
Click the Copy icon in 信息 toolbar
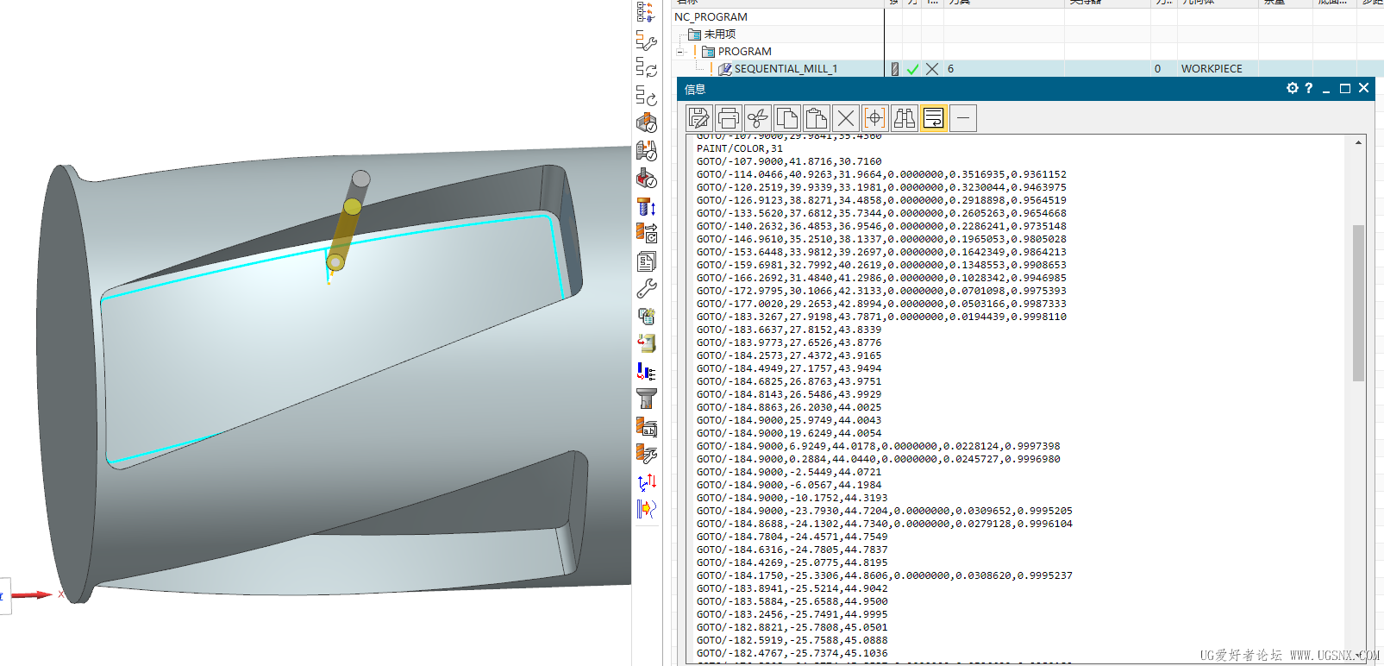(x=786, y=118)
